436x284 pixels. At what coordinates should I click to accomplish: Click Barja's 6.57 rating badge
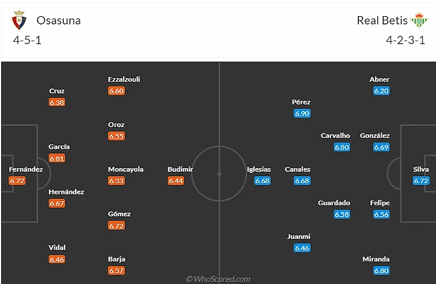116,271
